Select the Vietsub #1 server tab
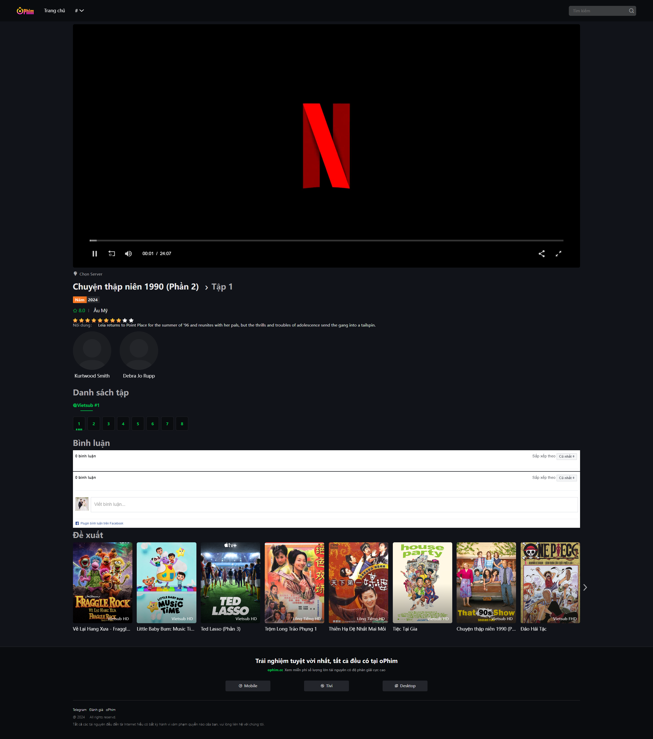The image size is (653, 739). [x=86, y=405]
